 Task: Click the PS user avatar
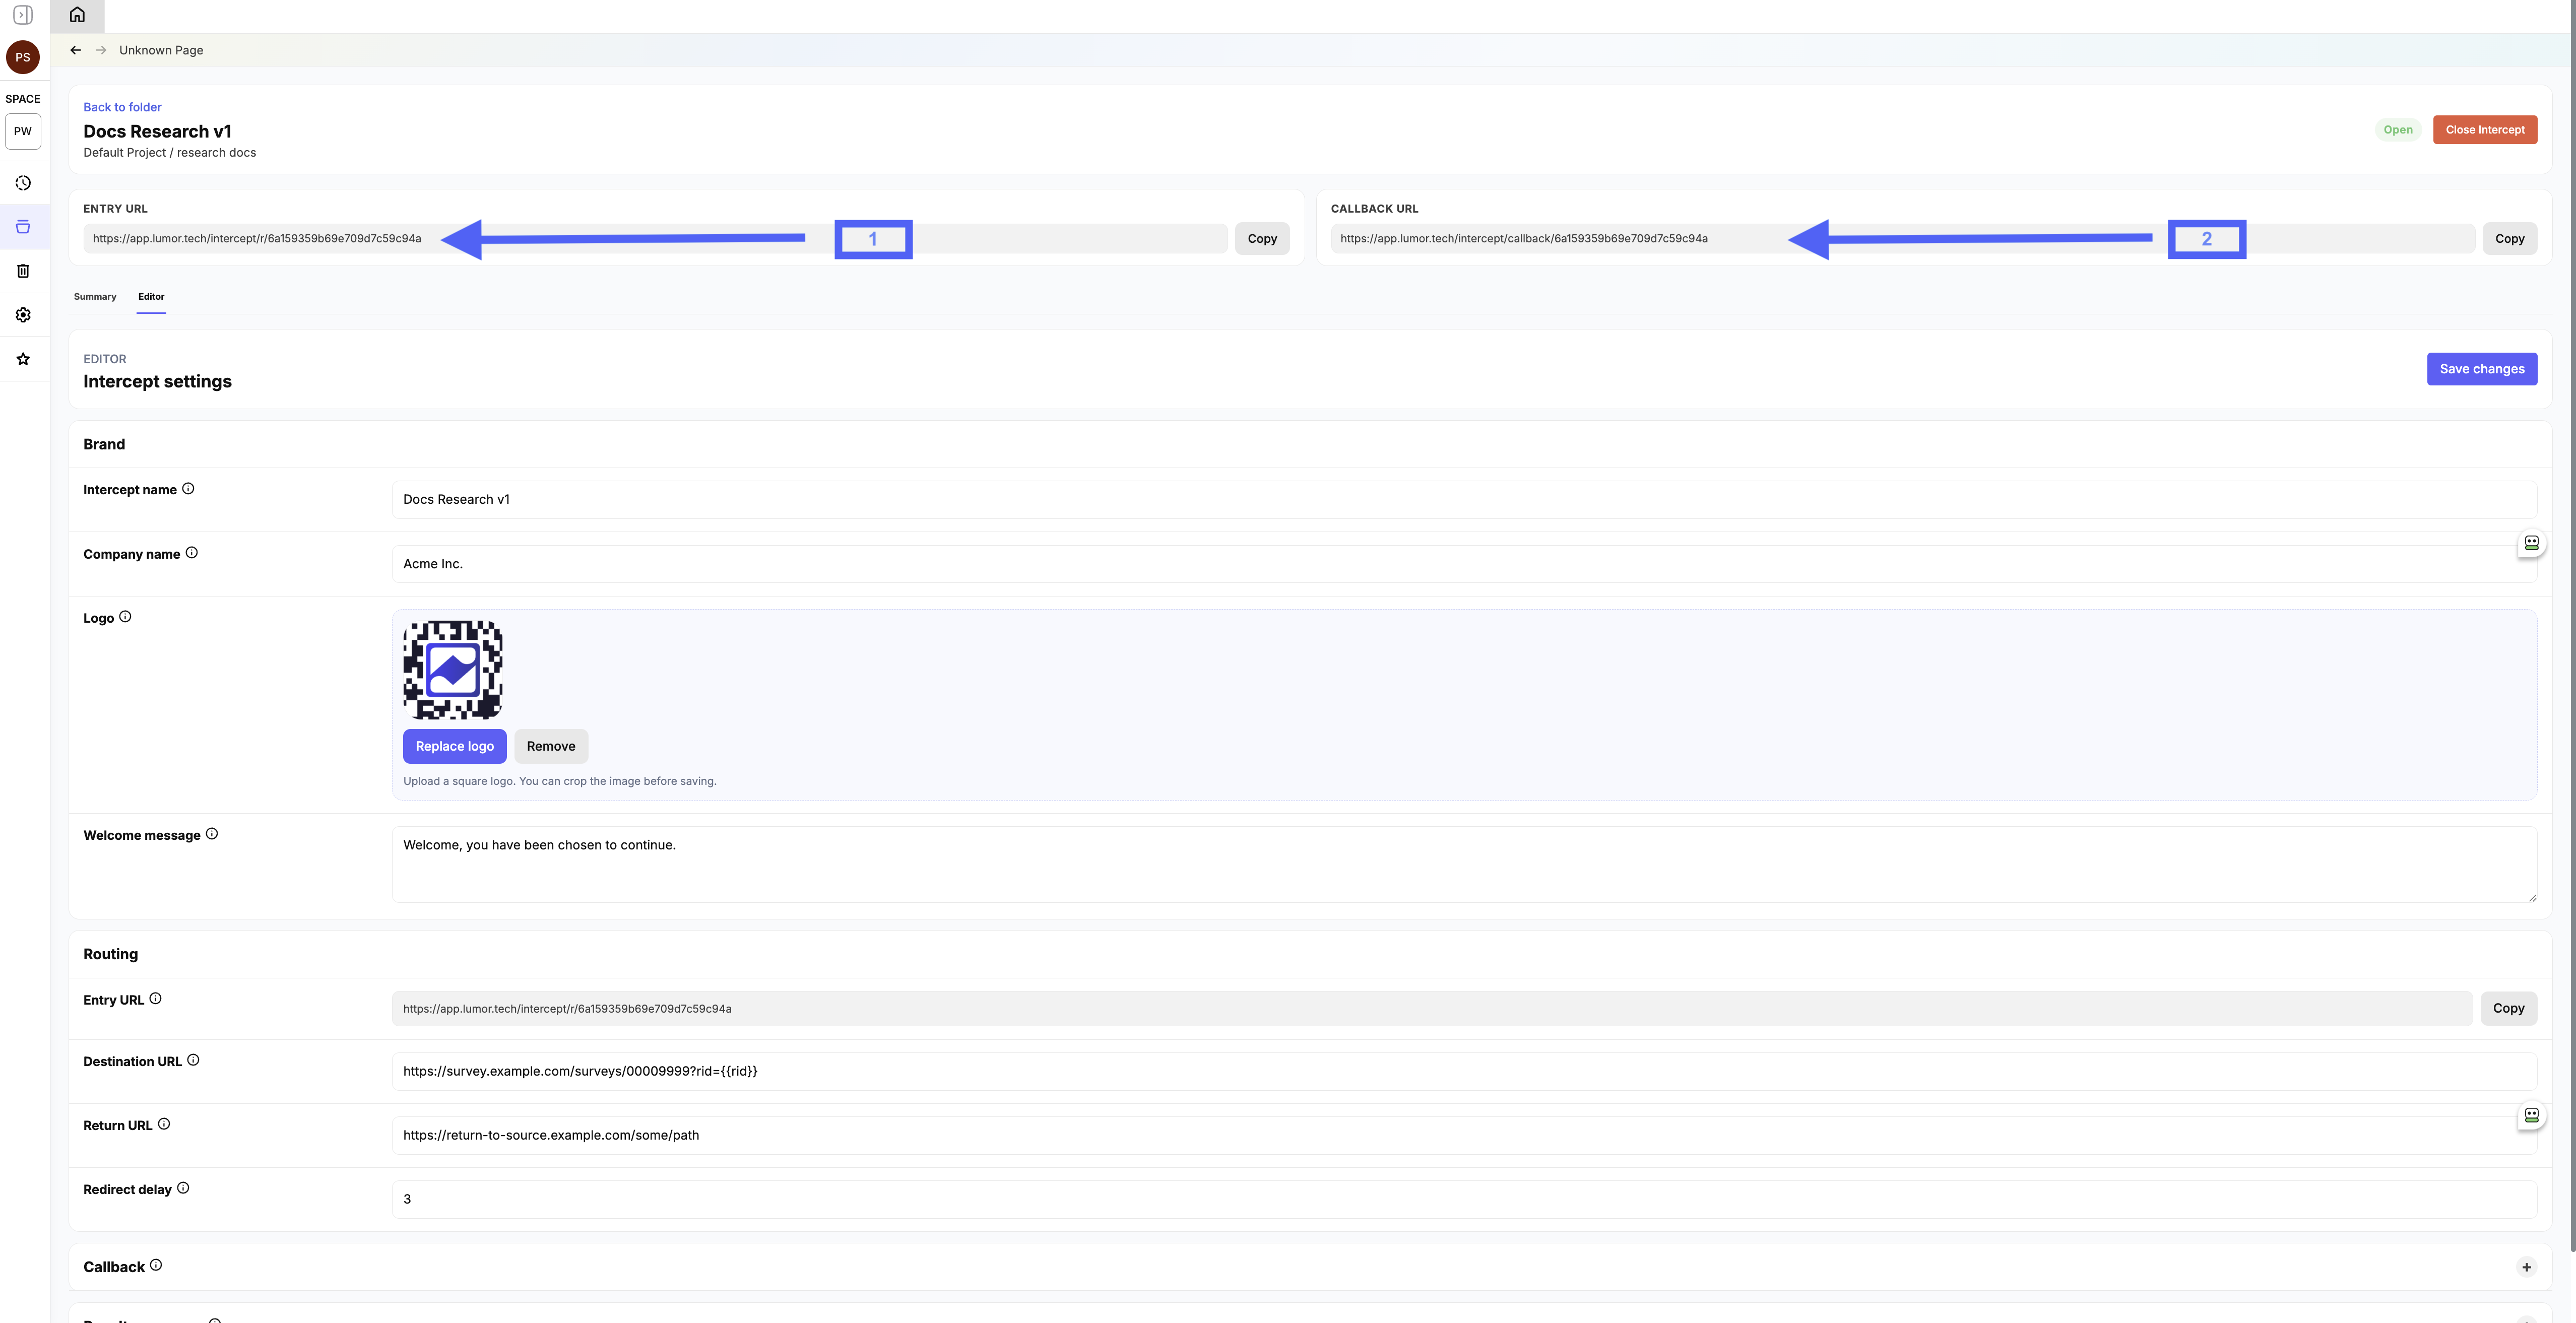pos(23,57)
